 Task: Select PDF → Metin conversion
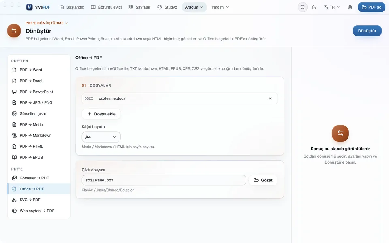39,124
